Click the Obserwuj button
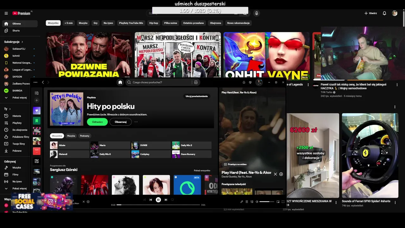Viewport: 405px width, 228px height. click(x=121, y=122)
